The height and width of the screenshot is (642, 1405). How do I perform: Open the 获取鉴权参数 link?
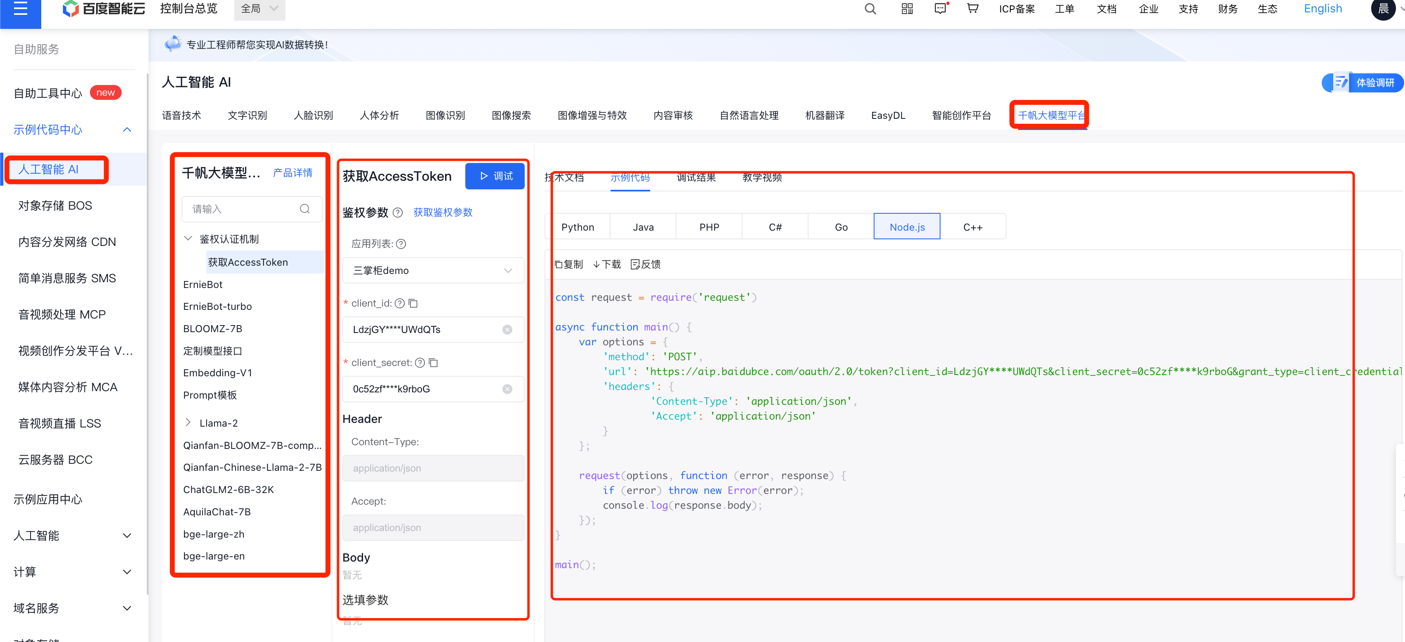coord(442,213)
